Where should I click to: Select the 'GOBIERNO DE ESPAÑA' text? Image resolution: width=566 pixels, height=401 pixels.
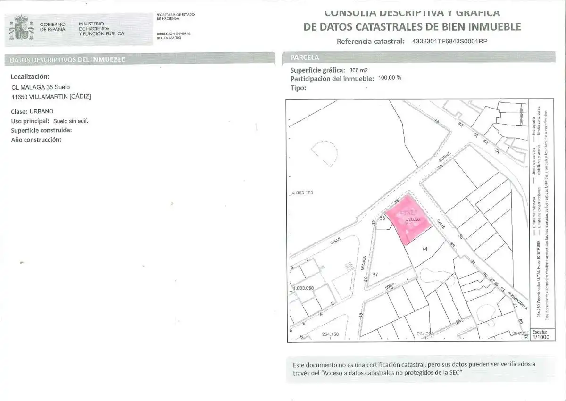[52, 26]
